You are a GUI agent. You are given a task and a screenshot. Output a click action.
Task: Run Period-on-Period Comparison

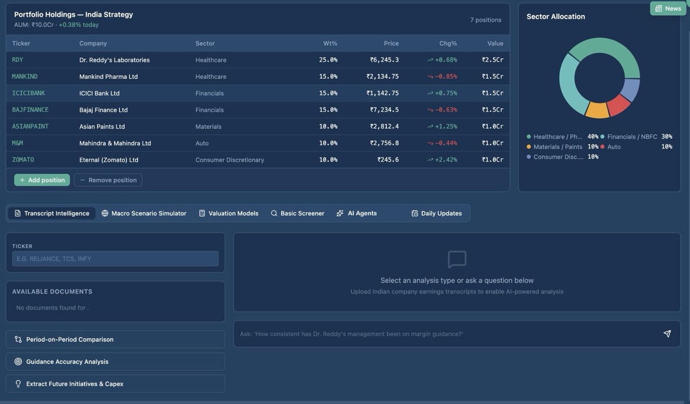coord(115,340)
